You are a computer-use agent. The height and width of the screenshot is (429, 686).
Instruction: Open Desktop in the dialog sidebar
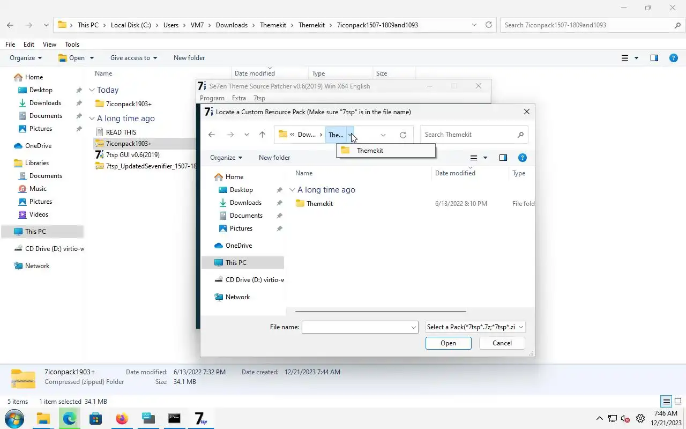tap(241, 190)
